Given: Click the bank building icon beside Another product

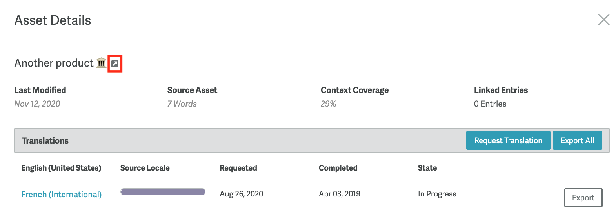Looking at the screenshot, I should (x=101, y=63).
